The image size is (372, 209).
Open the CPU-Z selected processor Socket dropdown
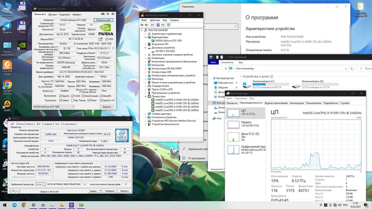(x=40, y=184)
